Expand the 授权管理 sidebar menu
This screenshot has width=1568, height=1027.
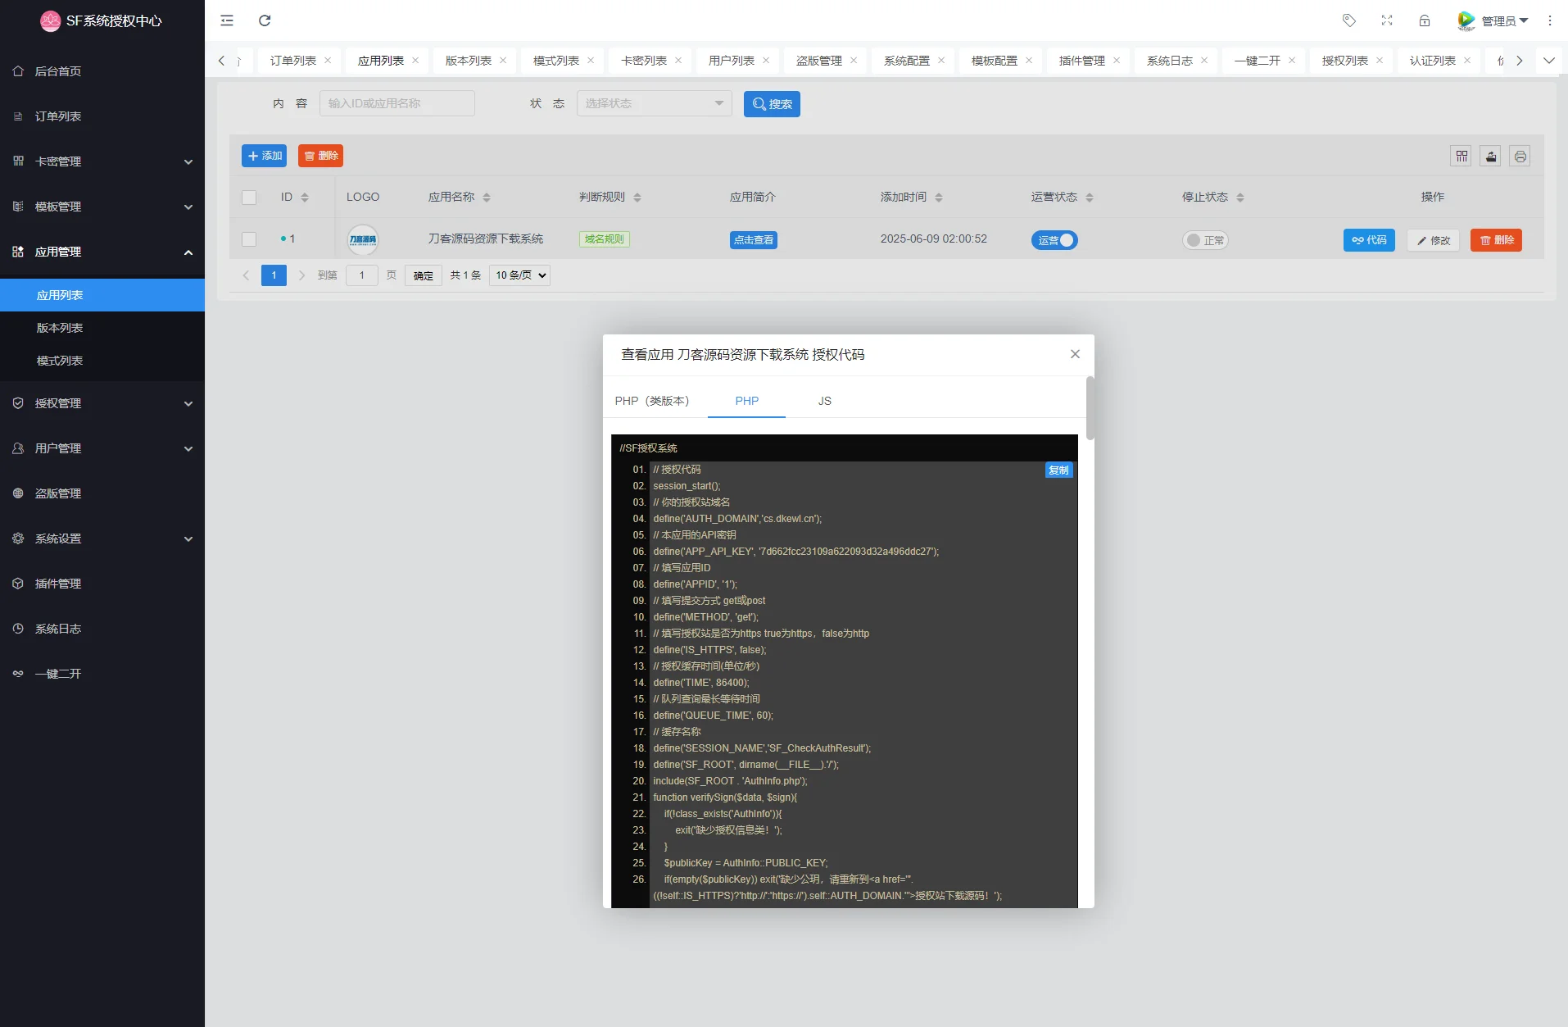point(102,403)
